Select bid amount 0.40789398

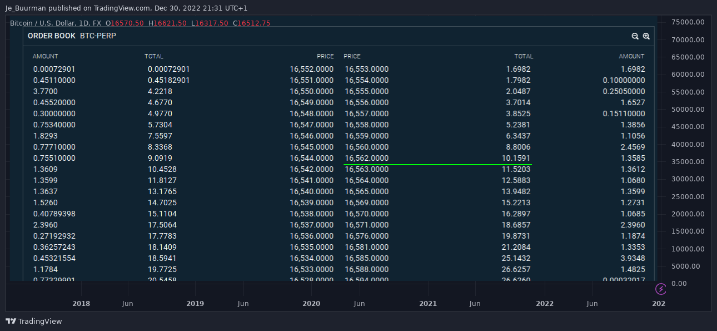click(54, 214)
